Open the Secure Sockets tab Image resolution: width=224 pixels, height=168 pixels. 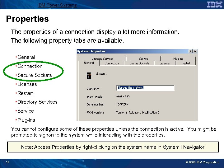pos(139,63)
